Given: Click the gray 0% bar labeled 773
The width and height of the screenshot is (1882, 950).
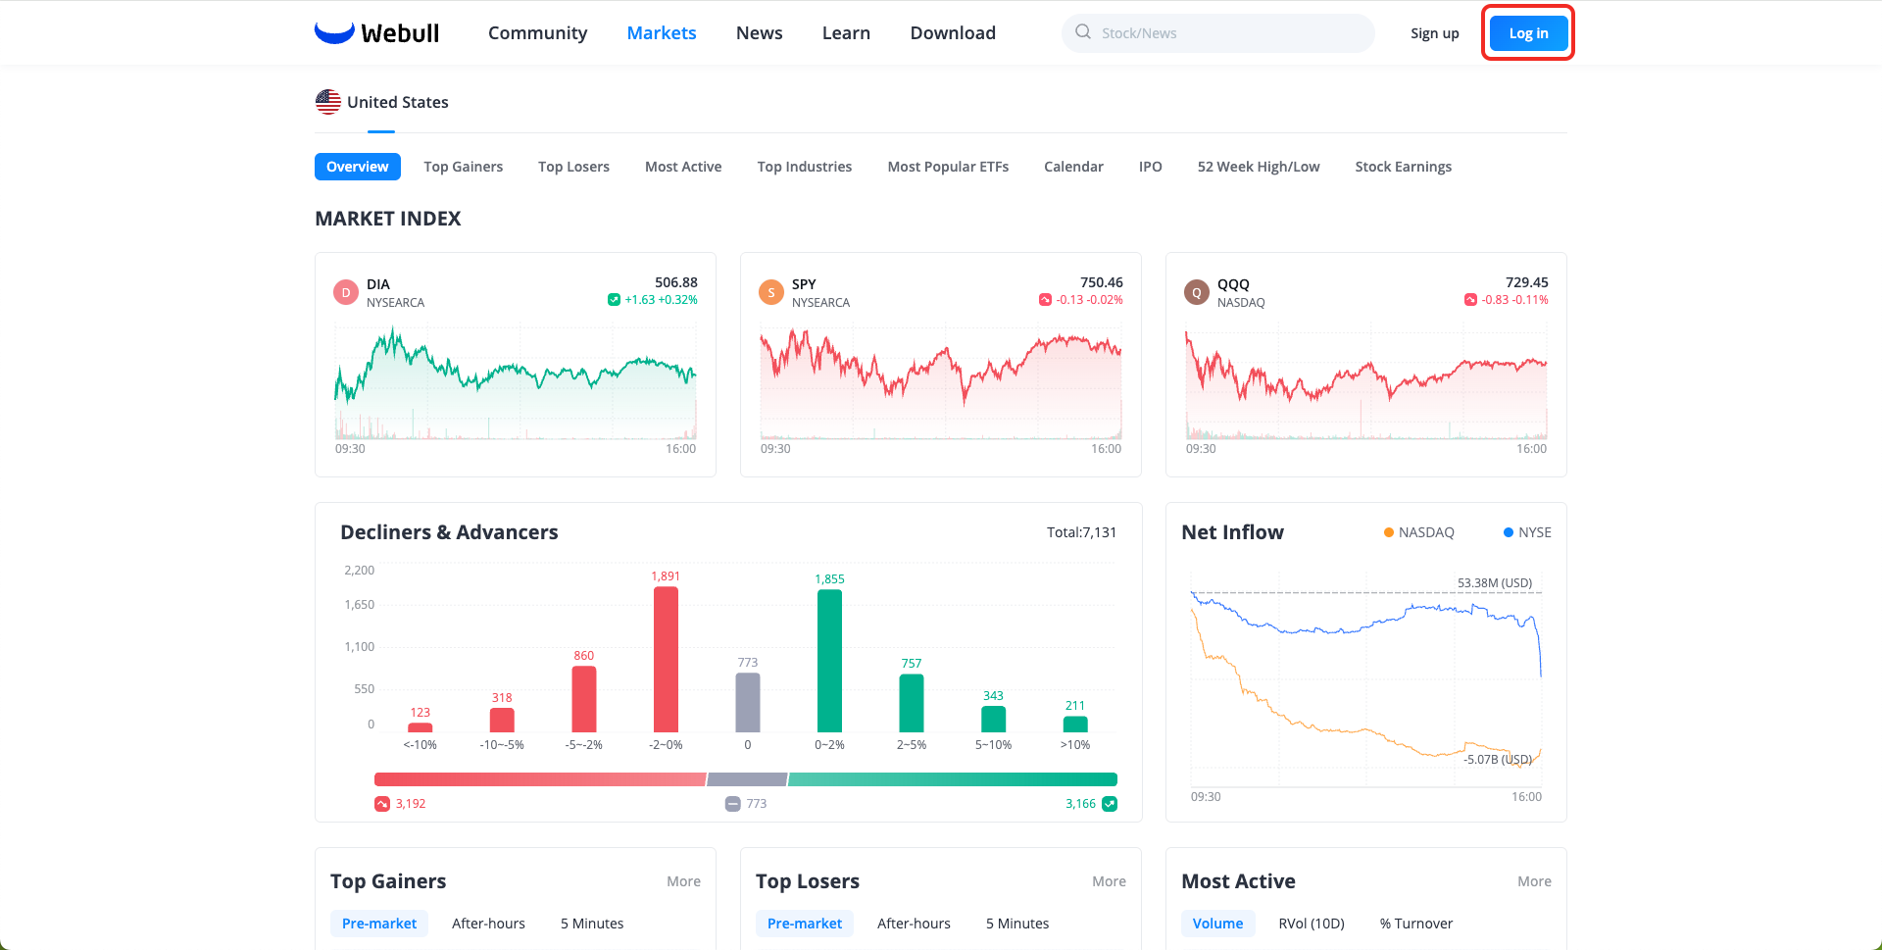Looking at the screenshot, I should tap(748, 702).
